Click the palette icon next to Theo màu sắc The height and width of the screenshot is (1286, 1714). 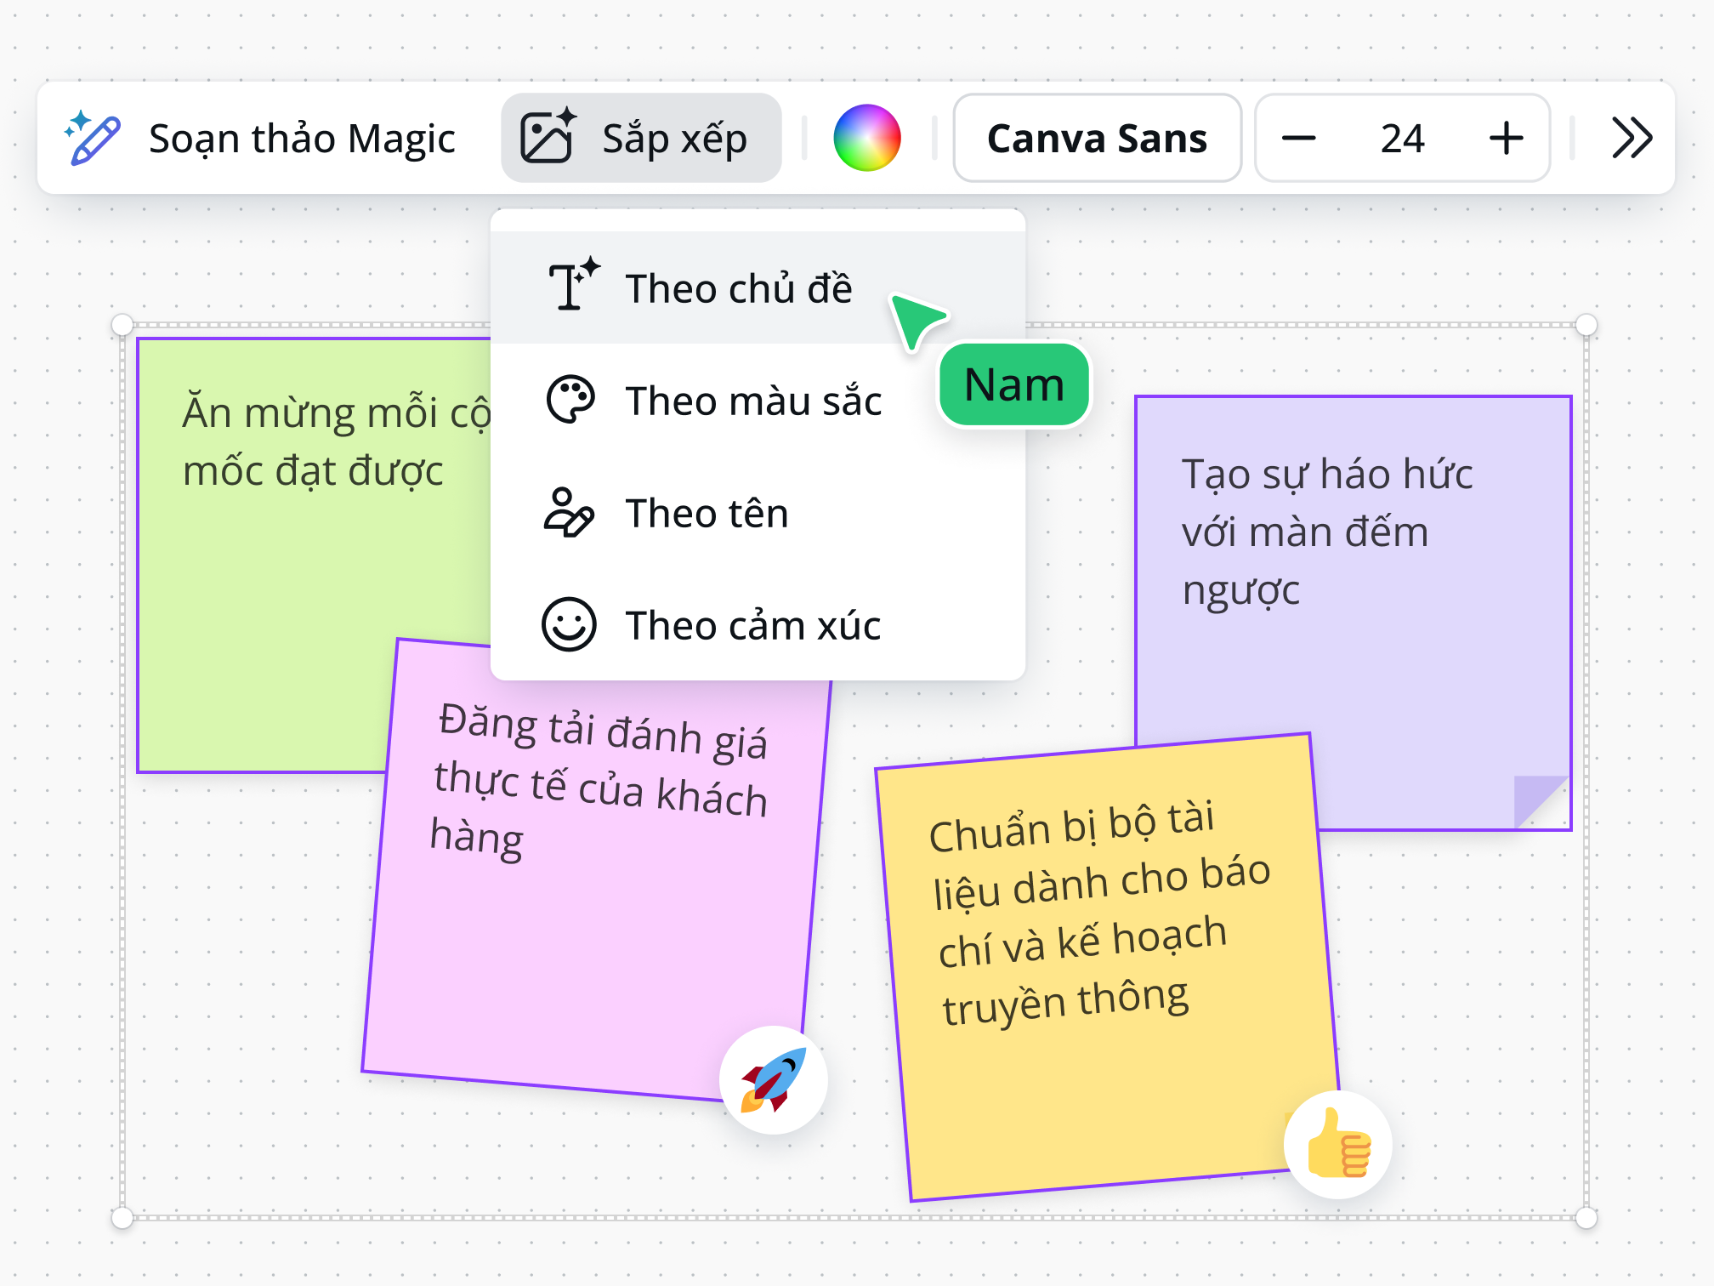click(x=571, y=400)
